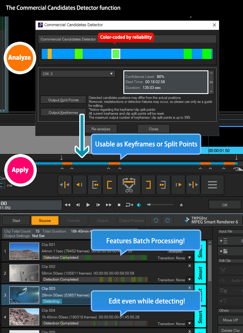Screen dimensions: 243x333
Task: Remove Clip 002 with its X
Action: 190,266
